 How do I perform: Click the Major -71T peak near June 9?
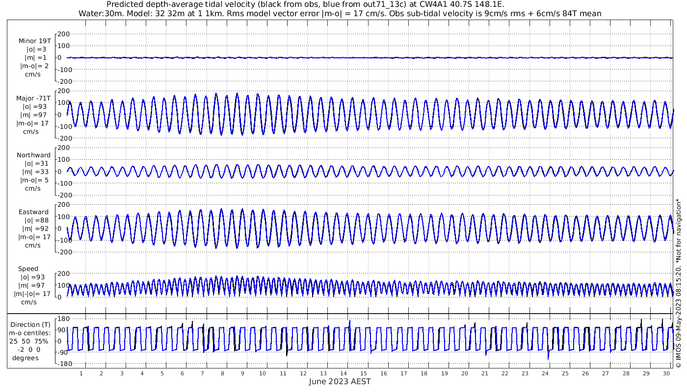pyautogui.click(x=237, y=94)
